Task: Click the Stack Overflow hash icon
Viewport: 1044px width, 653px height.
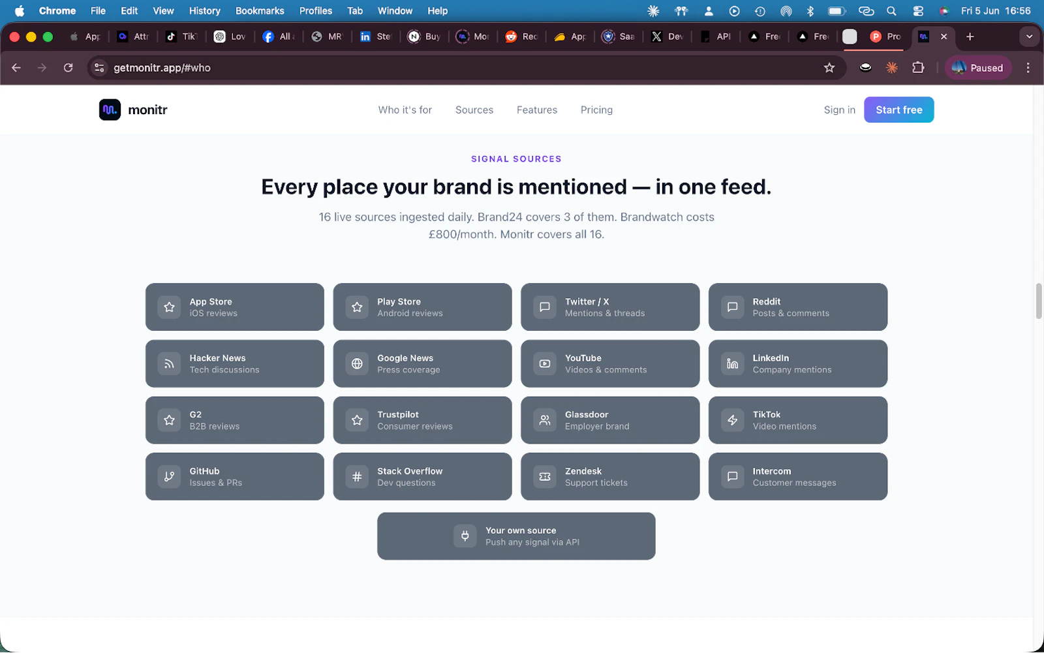Action: point(357,477)
